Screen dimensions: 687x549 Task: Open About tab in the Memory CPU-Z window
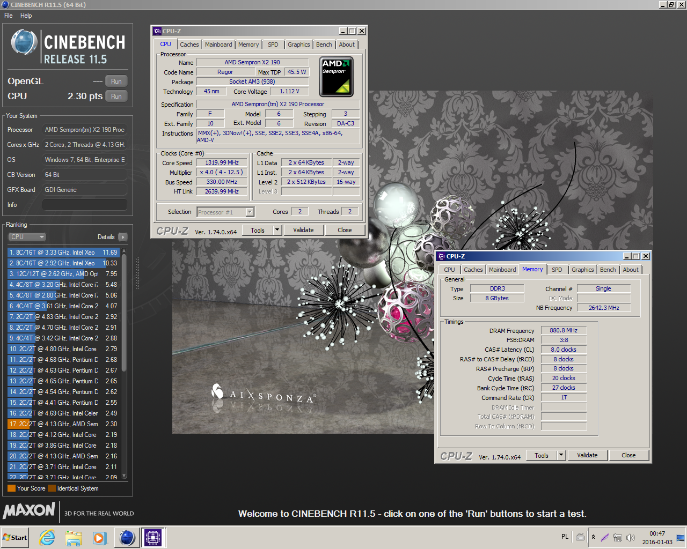[x=631, y=270]
